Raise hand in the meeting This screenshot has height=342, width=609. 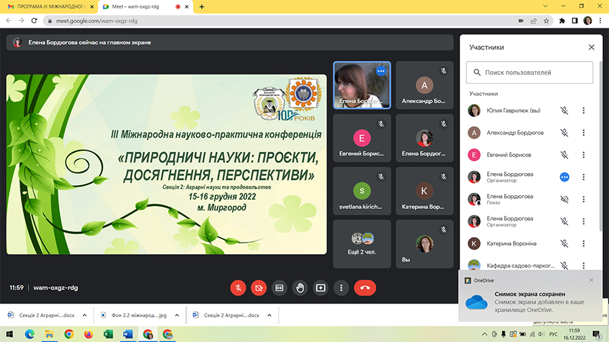[300, 287]
